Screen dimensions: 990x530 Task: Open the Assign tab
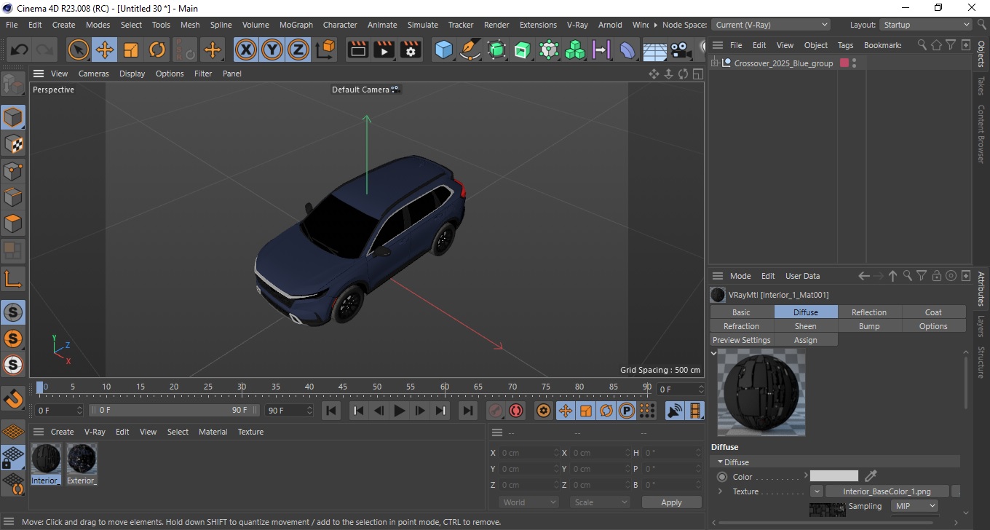point(805,340)
